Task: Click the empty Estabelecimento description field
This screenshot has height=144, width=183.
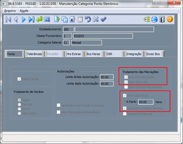Action: [x=114, y=30]
